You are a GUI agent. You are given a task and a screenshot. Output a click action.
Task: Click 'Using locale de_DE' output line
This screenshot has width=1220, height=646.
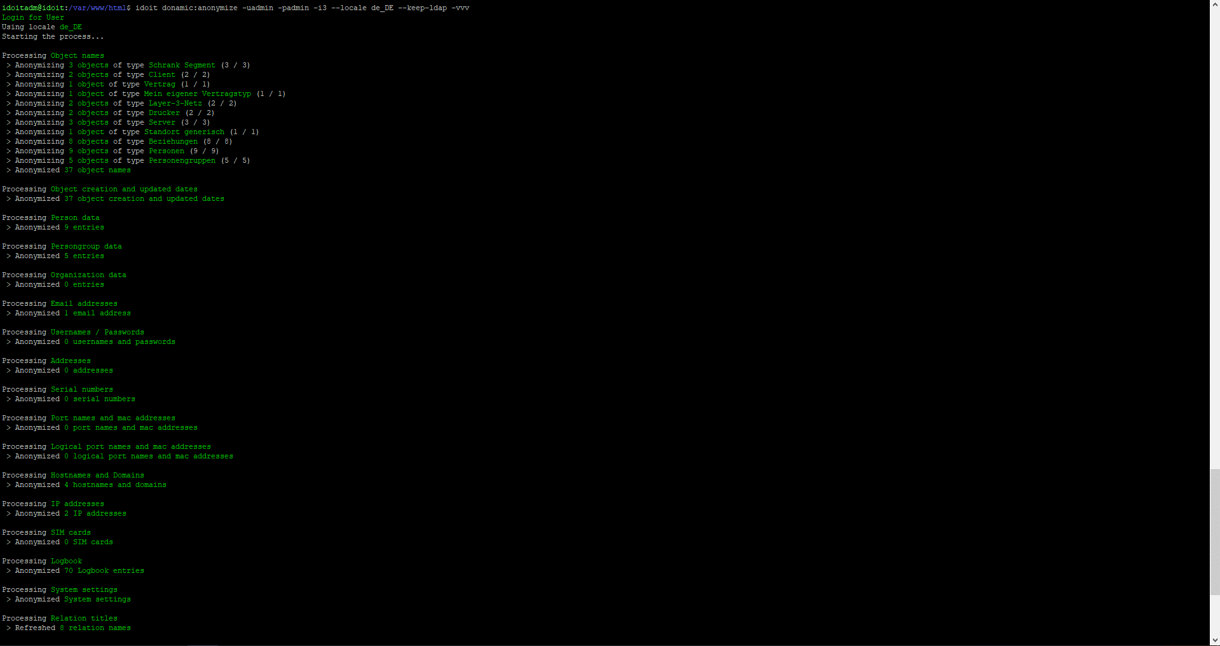pos(42,27)
